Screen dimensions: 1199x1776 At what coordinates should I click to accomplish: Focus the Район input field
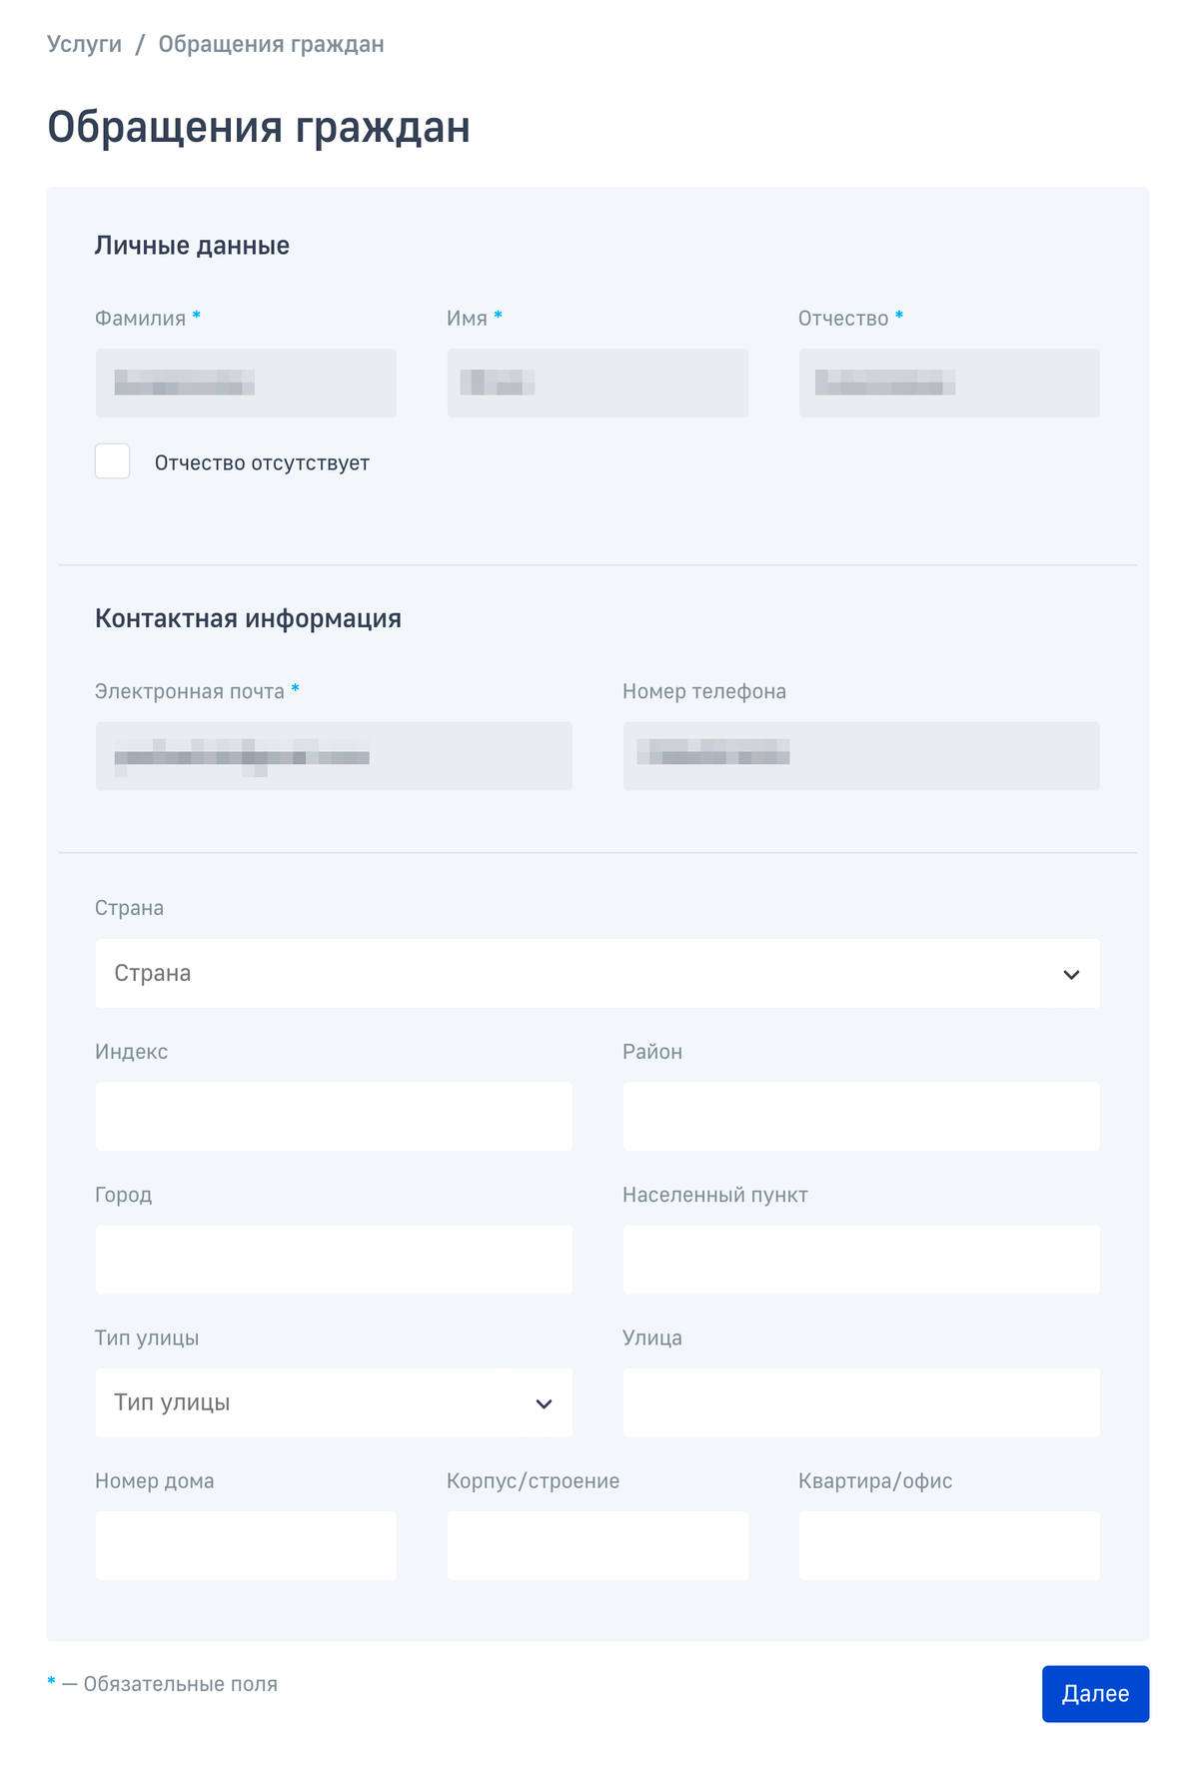pos(861,1117)
